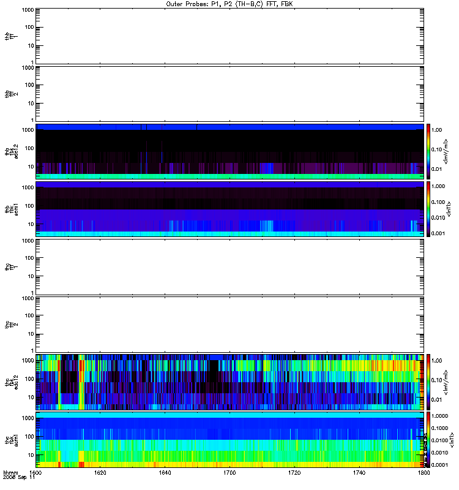Click the thb fbk scm1 panel label
This screenshot has width=459, height=490.
click(11, 209)
